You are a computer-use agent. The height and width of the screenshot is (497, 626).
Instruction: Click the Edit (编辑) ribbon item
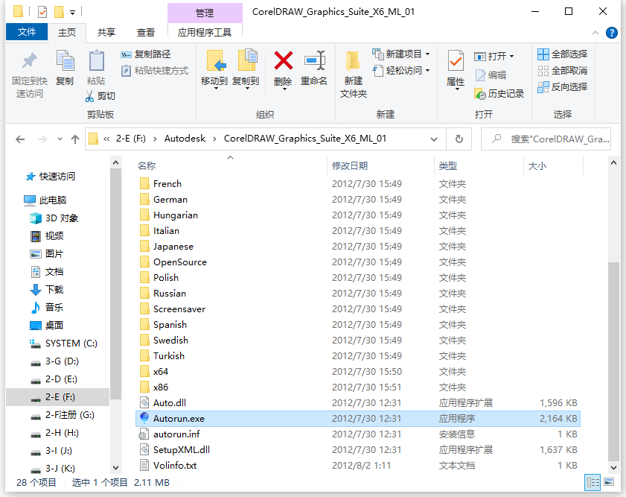click(x=491, y=75)
